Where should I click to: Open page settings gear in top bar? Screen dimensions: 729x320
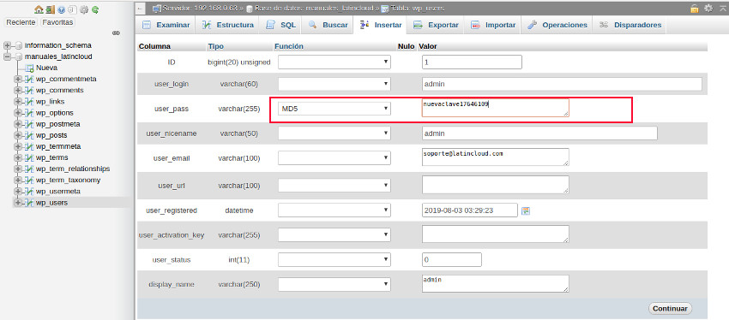click(x=708, y=9)
